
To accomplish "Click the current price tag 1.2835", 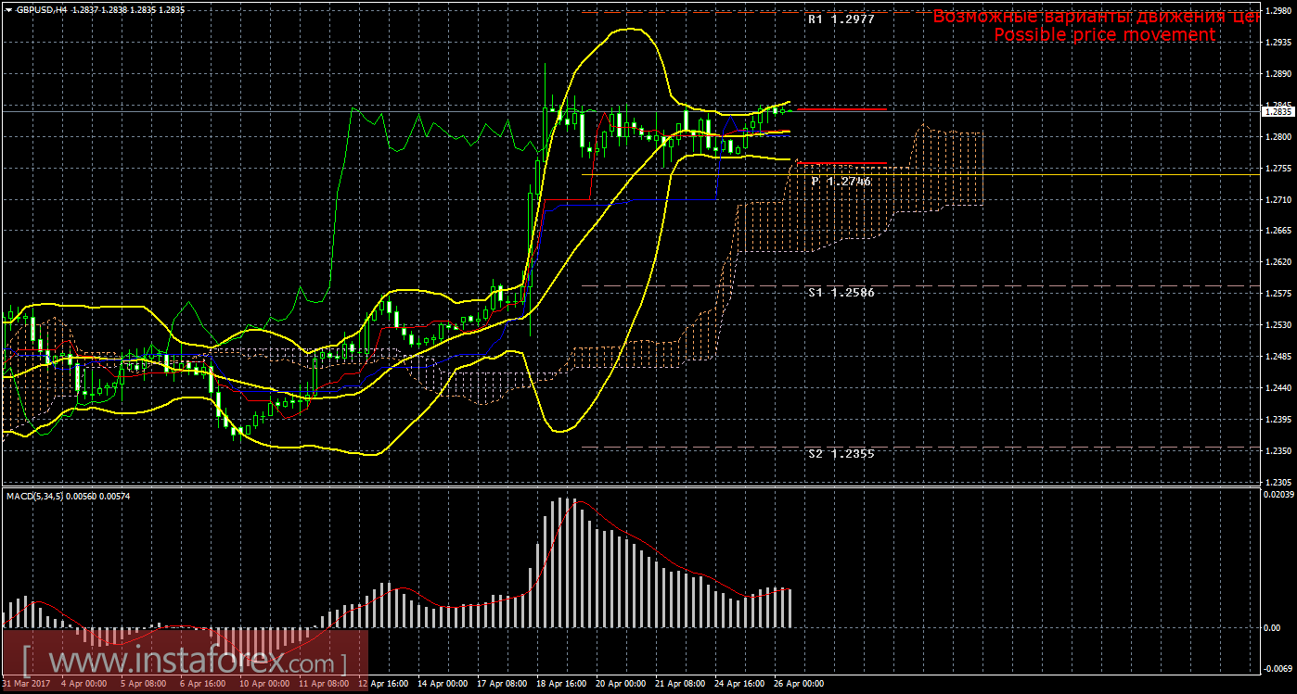I will pyautogui.click(x=1277, y=111).
